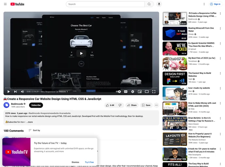The height and width of the screenshot is (167, 225).
Task: Open Beating Minecraft from One Water thumbnail
Action: 175,34
